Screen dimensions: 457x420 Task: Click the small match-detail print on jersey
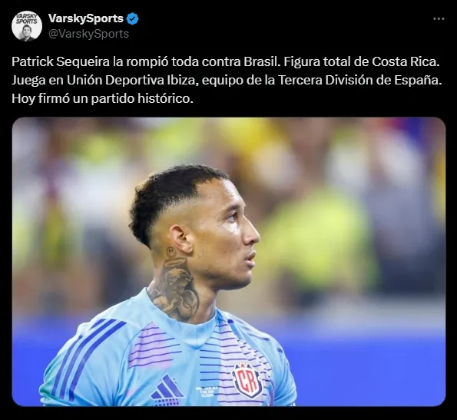206,391
